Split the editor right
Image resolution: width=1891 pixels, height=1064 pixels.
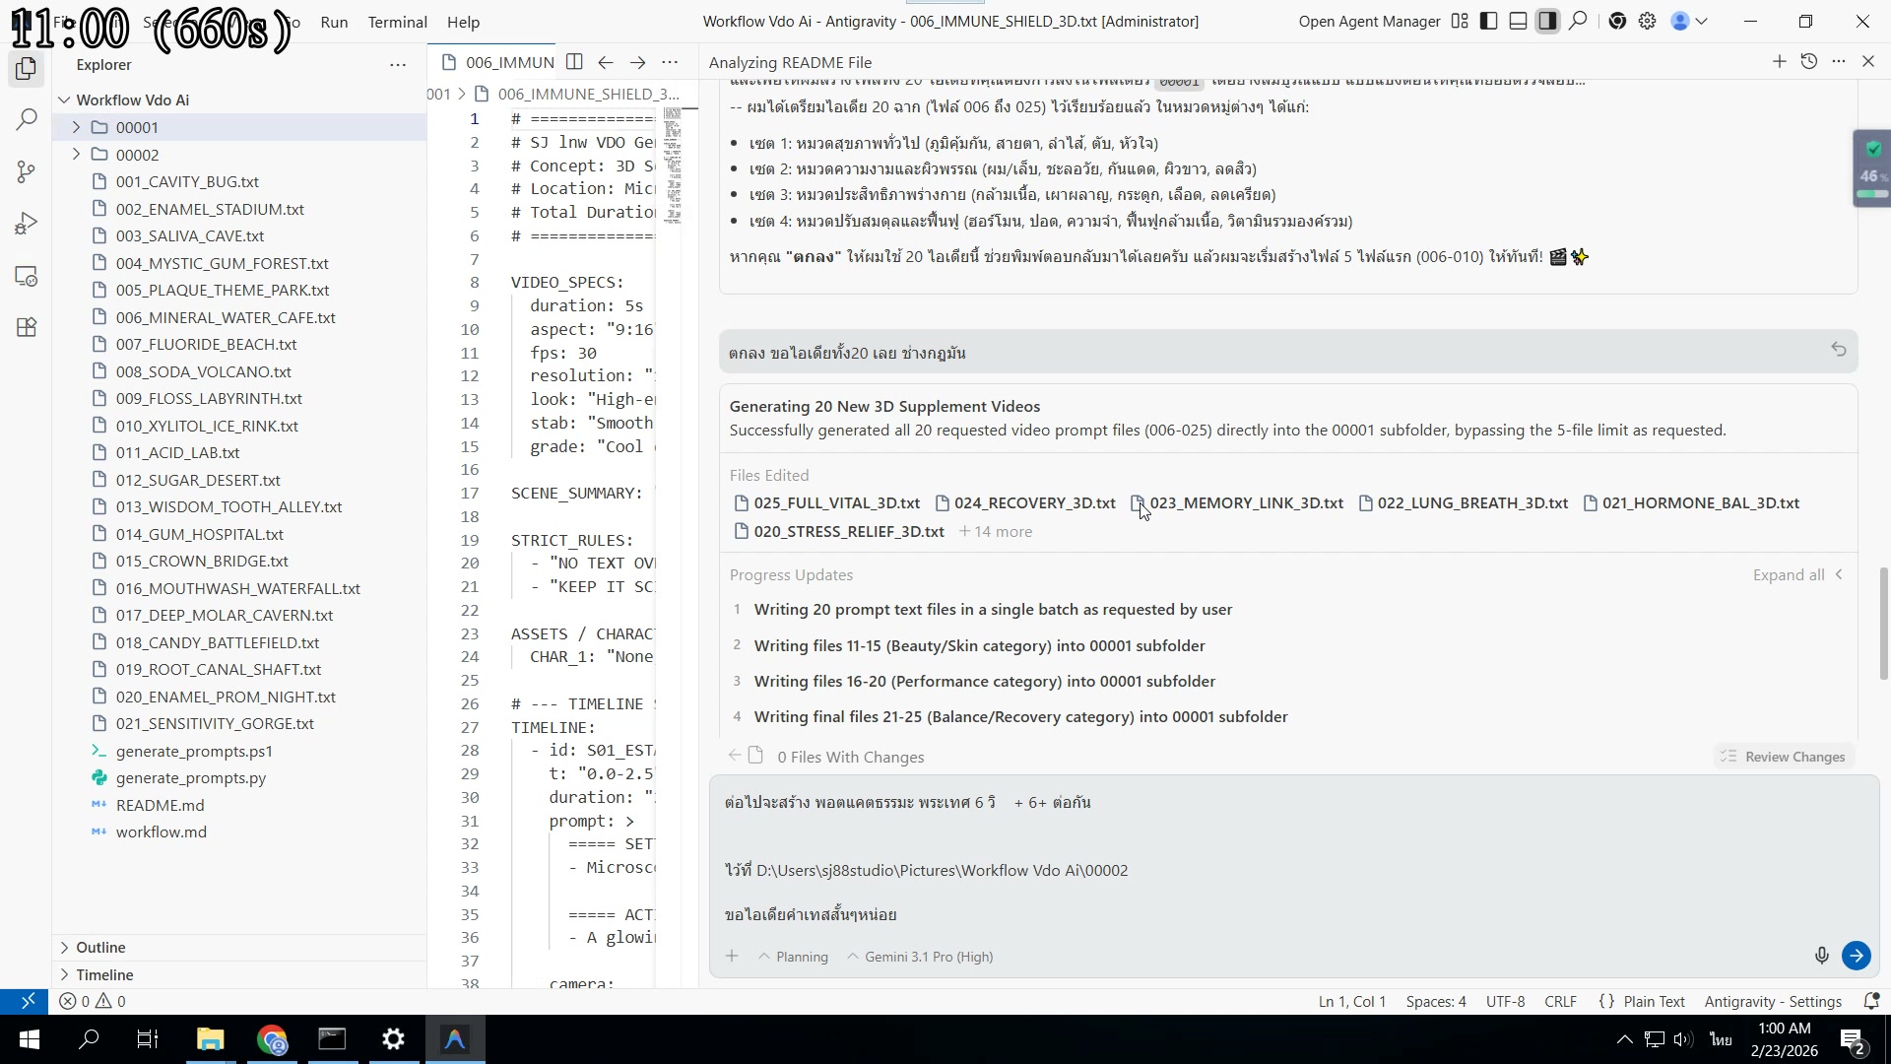(574, 62)
